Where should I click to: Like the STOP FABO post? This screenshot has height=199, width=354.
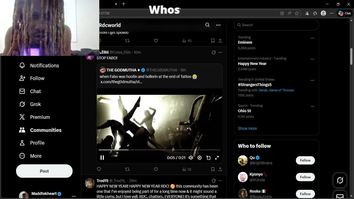point(156,169)
